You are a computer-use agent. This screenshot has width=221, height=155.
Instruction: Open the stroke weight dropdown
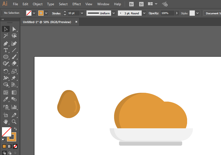pos(82,13)
